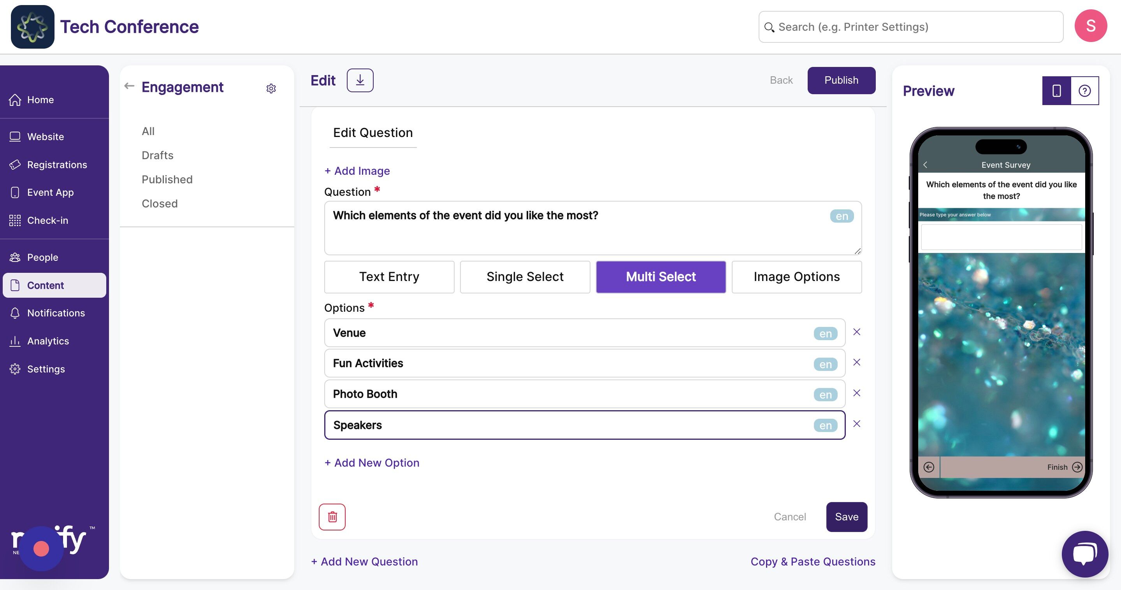Open the chat support bubble
Screen dimensions: 1121x590
pyautogui.click(x=1084, y=553)
